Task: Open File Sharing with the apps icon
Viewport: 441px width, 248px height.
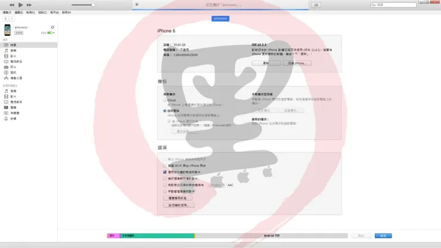Action: click(29, 78)
